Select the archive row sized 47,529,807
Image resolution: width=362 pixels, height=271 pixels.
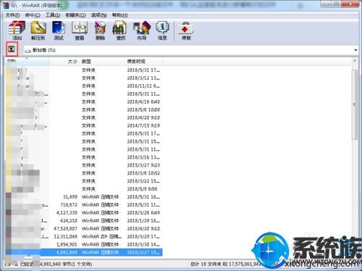[x=84, y=228]
